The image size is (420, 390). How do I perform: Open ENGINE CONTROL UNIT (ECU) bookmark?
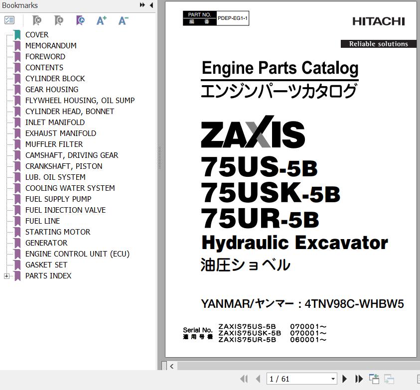(77, 254)
